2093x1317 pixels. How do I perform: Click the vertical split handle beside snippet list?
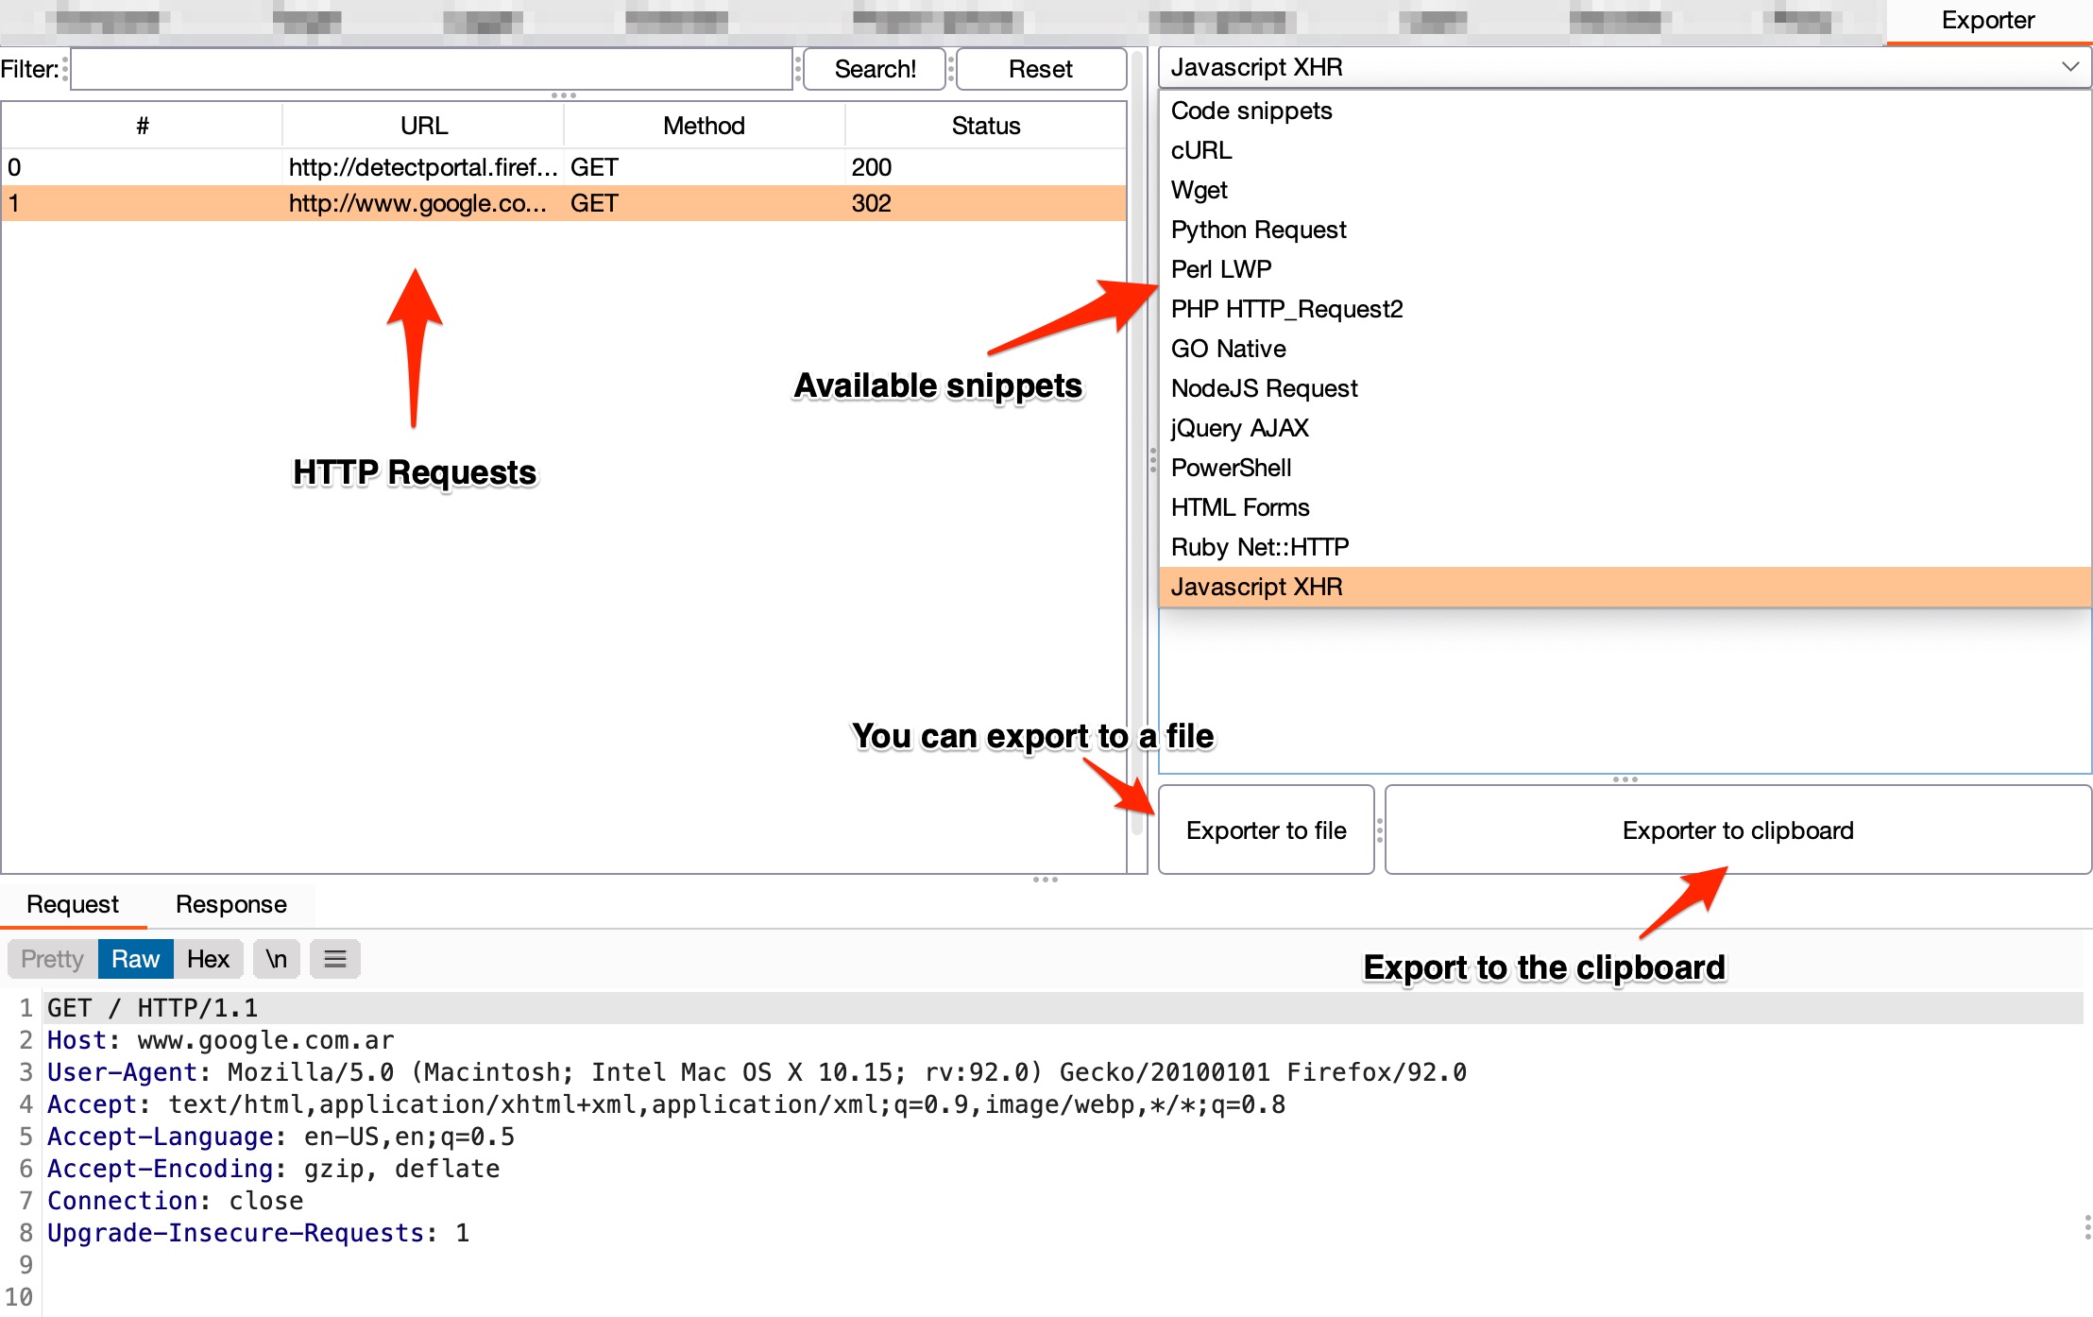1152,460
